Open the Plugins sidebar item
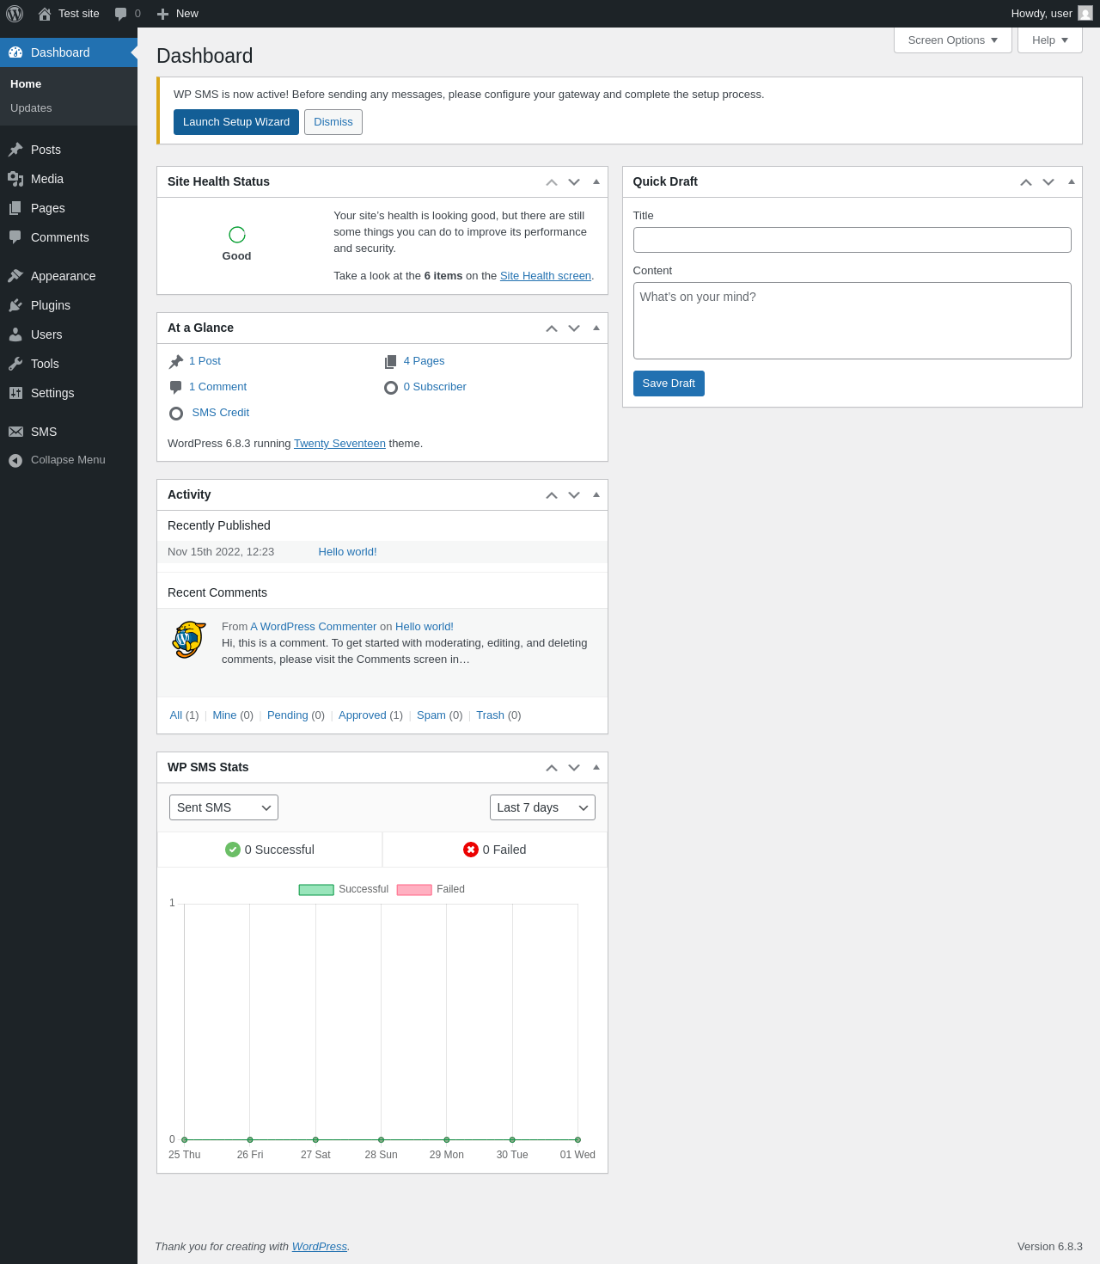Screen dimensions: 1100x1264 [x=50, y=305]
